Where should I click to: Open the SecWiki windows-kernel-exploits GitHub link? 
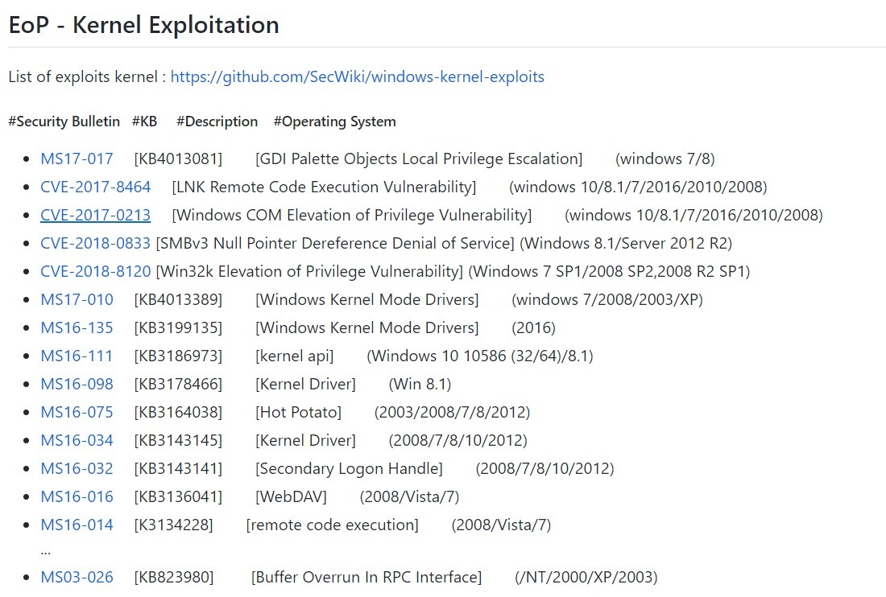[x=357, y=77]
